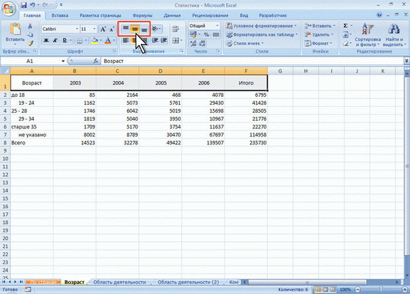Switch to the Разметка страницы tab

coord(100,15)
